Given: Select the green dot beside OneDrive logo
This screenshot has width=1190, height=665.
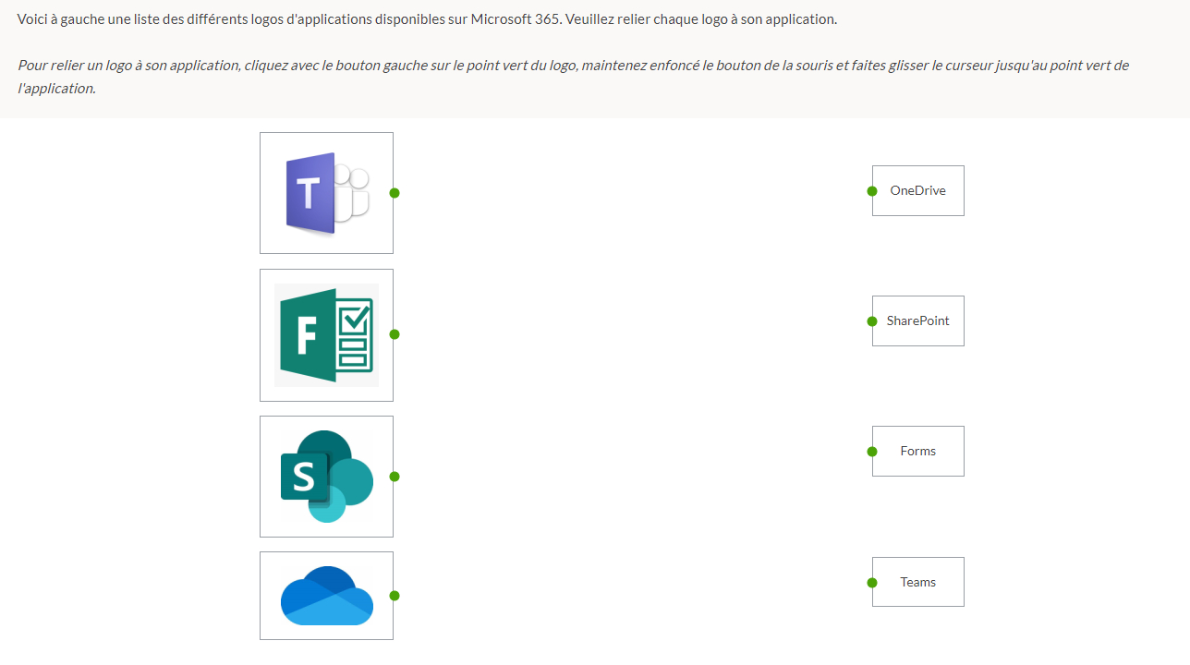Looking at the screenshot, I should click(x=395, y=596).
